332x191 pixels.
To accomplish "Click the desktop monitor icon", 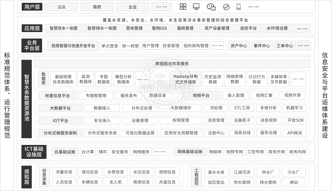I will pyautogui.click(x=196, y=7).
